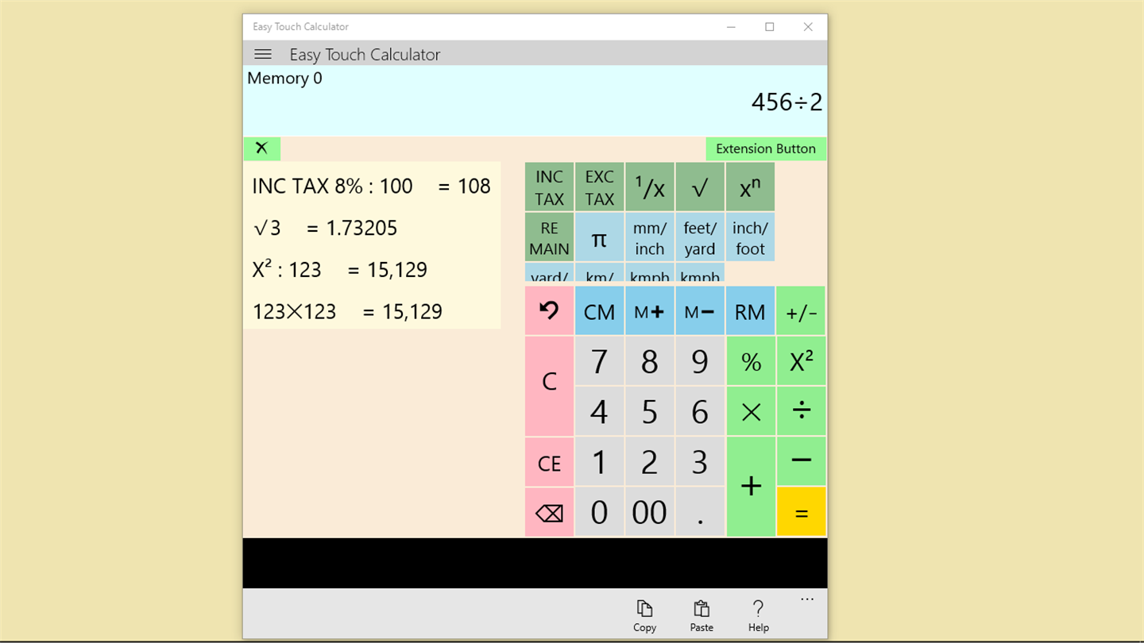Viewport: 1144px width, 643px height.
Task: Open the three-dots more options
Action: 807,599
